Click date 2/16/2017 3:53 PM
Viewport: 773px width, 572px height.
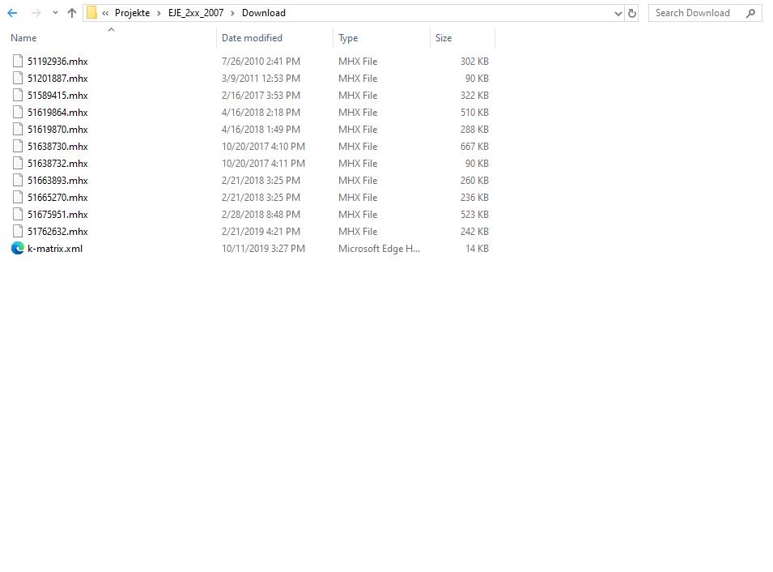tap(261, 96)
